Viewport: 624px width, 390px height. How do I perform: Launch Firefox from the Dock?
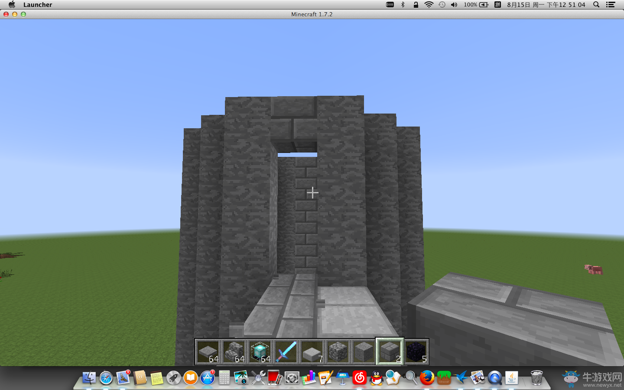click(x=427, y=377)
